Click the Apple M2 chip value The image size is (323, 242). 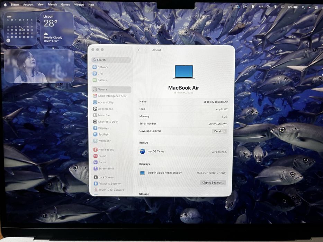[222, 109]
